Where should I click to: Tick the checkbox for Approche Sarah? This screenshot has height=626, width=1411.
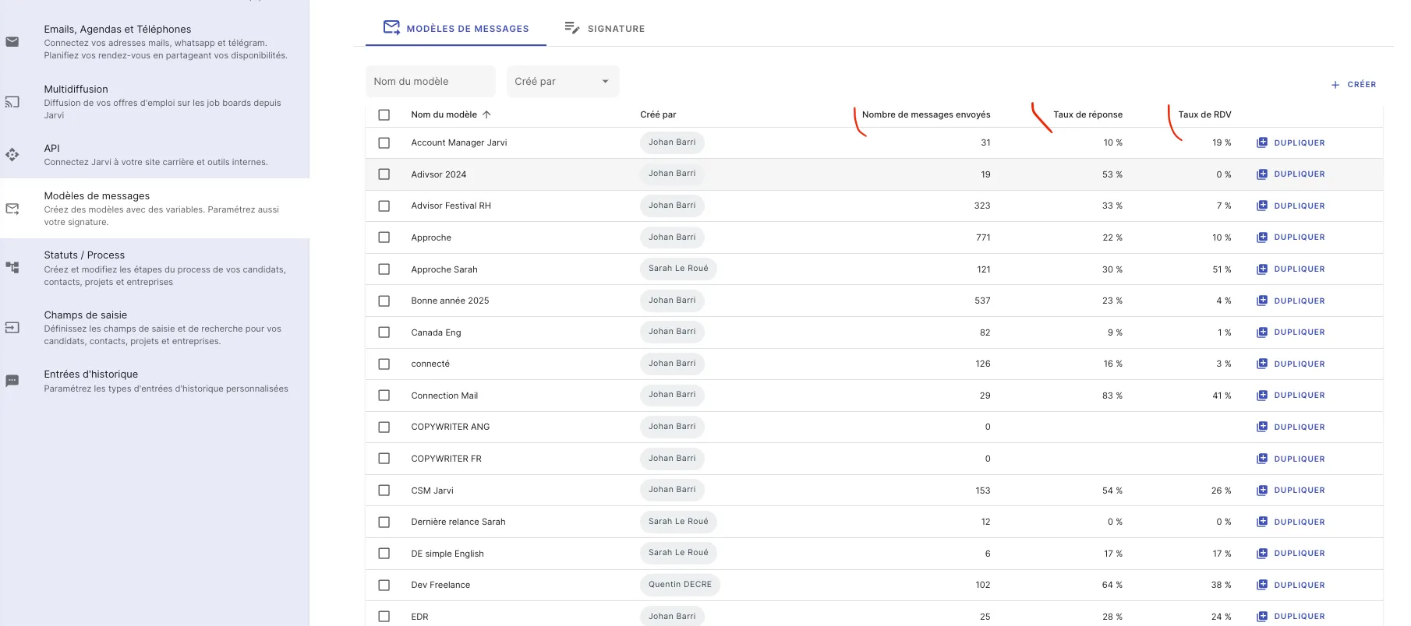tap(384, 269)
